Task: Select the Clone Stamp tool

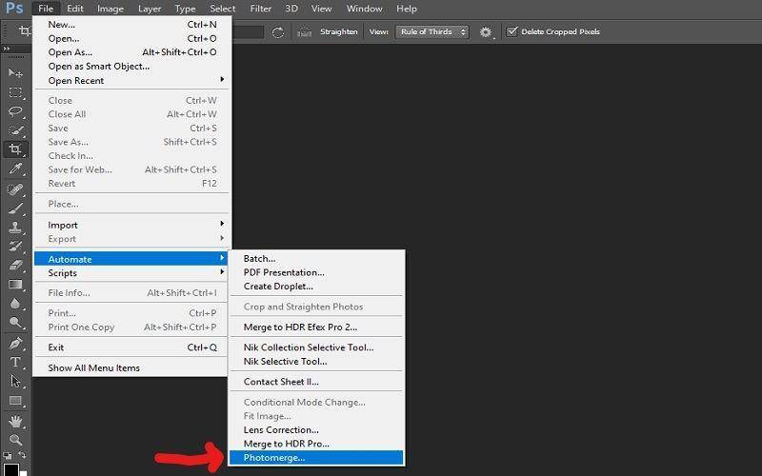Action: pyautogui.click(x=15, y=227)
